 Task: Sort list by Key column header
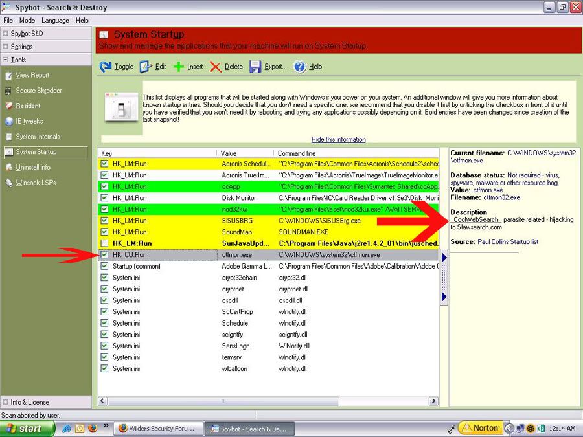point(157,153)
